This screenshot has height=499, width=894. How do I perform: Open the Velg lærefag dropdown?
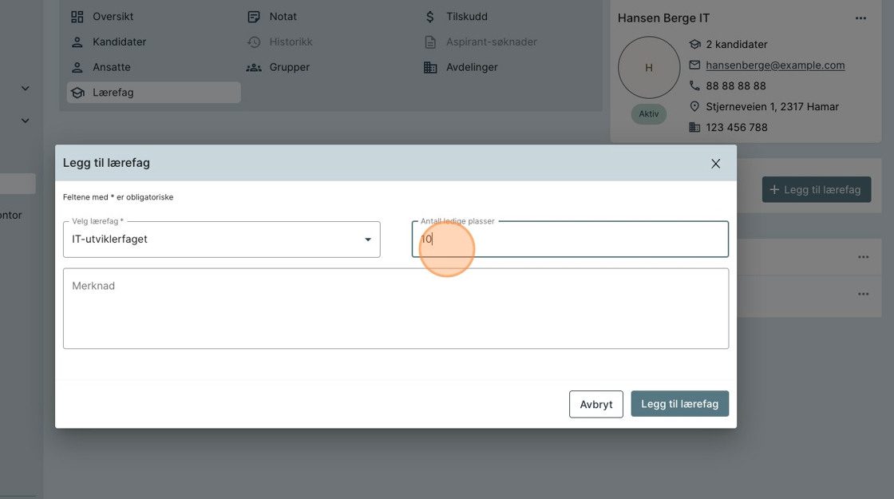pyautogui.click(x=222, y=240)
